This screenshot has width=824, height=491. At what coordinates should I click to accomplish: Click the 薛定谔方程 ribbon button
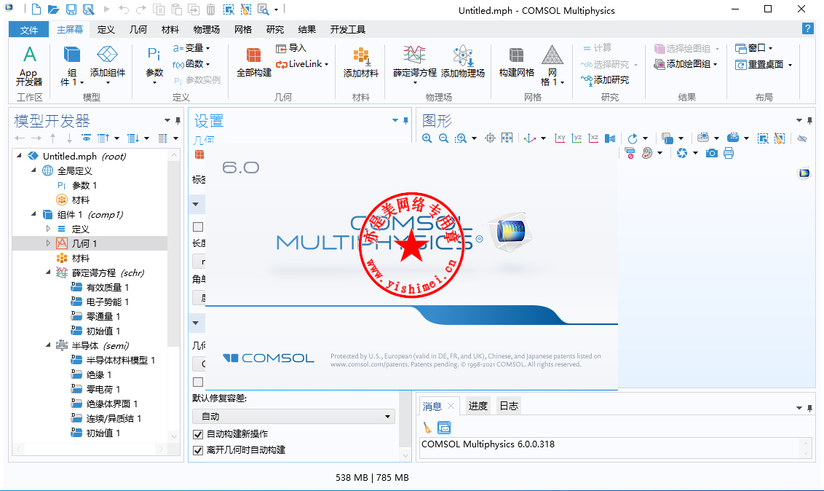point(415,65)
